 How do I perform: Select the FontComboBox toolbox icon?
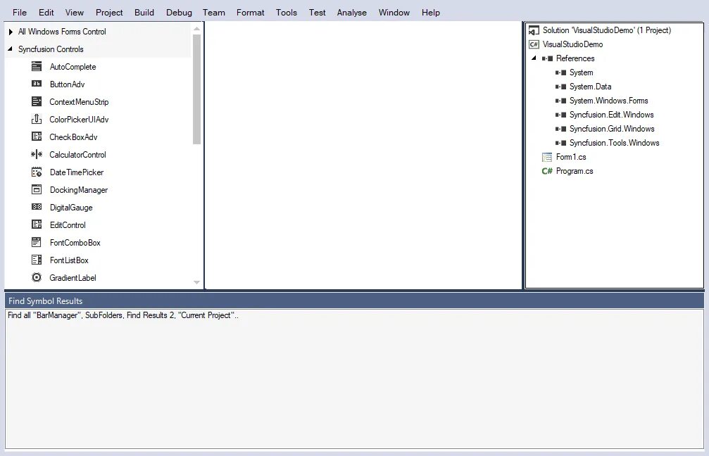pos(37,242)
